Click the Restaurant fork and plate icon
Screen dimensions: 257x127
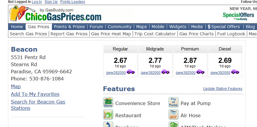[108, 114]
